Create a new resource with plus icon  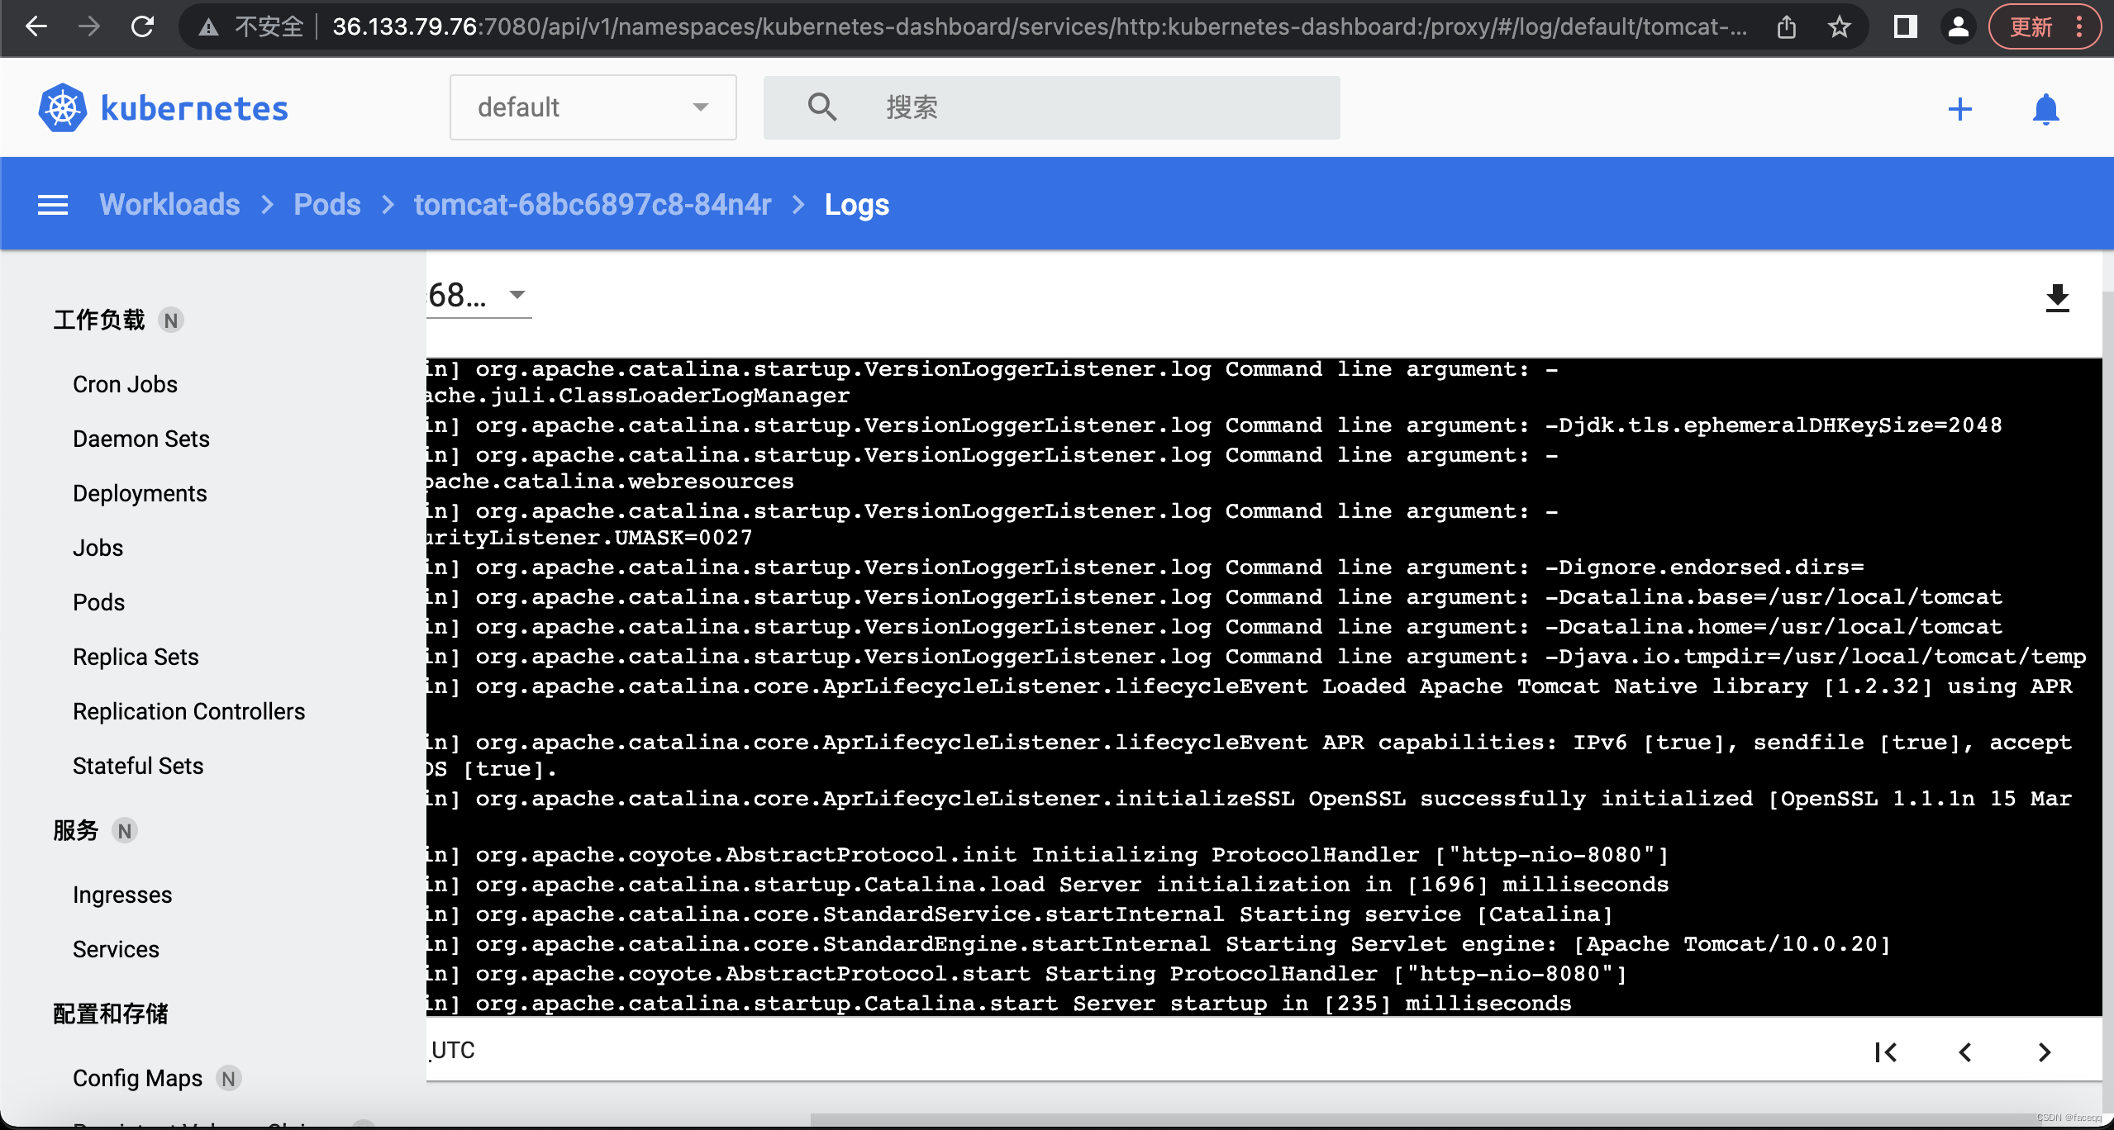(1959, 108)
